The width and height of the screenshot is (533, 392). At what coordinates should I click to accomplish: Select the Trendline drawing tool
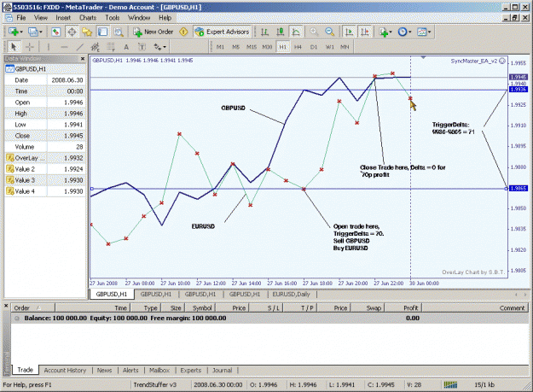point(79,47)
